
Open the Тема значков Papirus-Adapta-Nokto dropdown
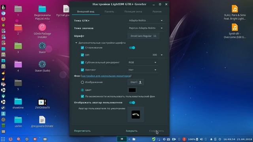click(145, 28)
